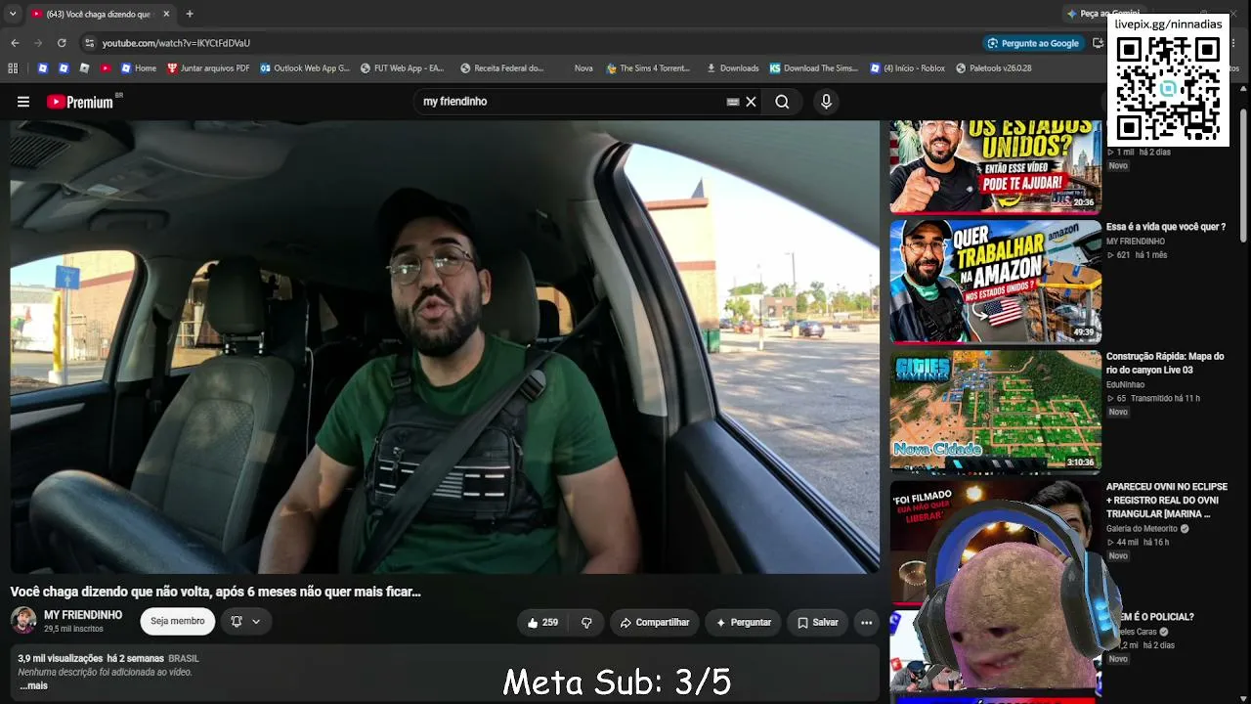This screenshot has height=704, width=1251.
Task: Click the video title text below player
Action: pyautogui.click(x=216, y=592)
